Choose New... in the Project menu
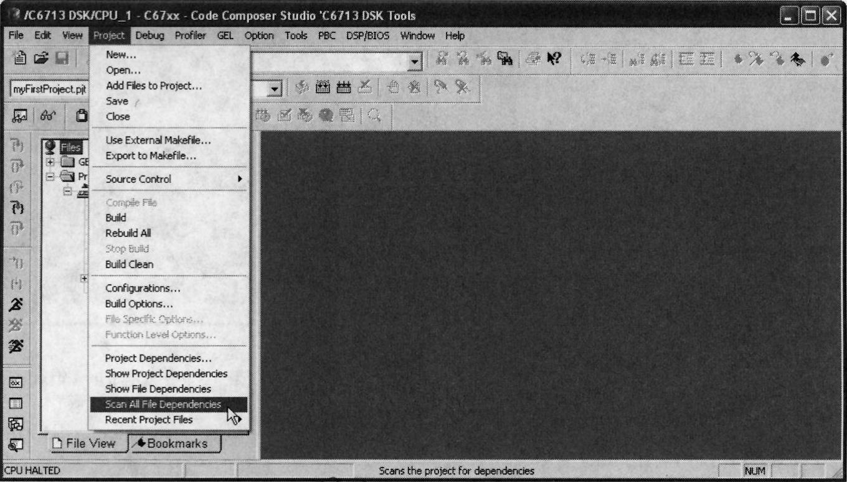Screen dimensions: 847x482 click(169, 55)
